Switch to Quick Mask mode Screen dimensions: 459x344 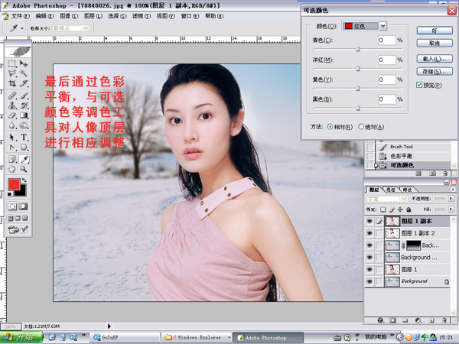point(24,206)
